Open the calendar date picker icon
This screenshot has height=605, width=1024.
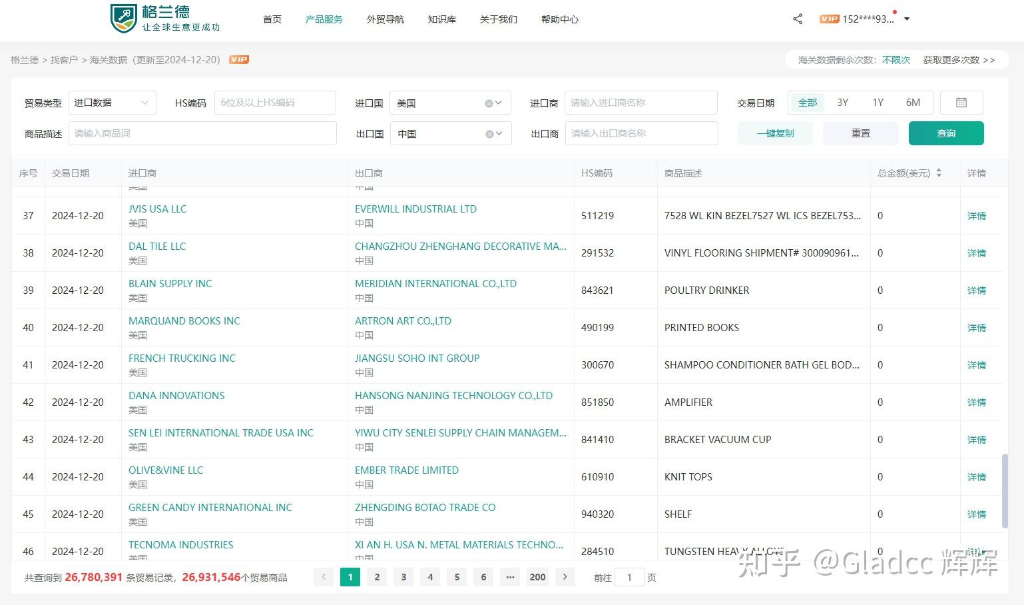pyautogui.click(x=961, y=103)
